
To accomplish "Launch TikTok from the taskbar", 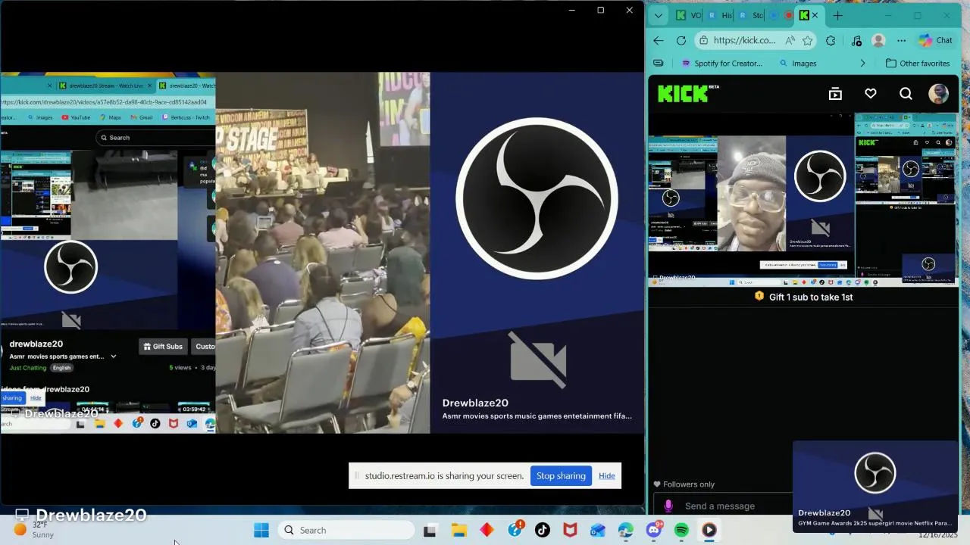I will (543, 531).
